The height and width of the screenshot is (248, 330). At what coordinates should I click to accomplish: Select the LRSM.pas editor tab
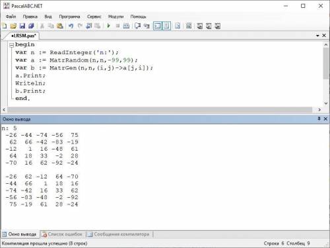pos(24,36)
